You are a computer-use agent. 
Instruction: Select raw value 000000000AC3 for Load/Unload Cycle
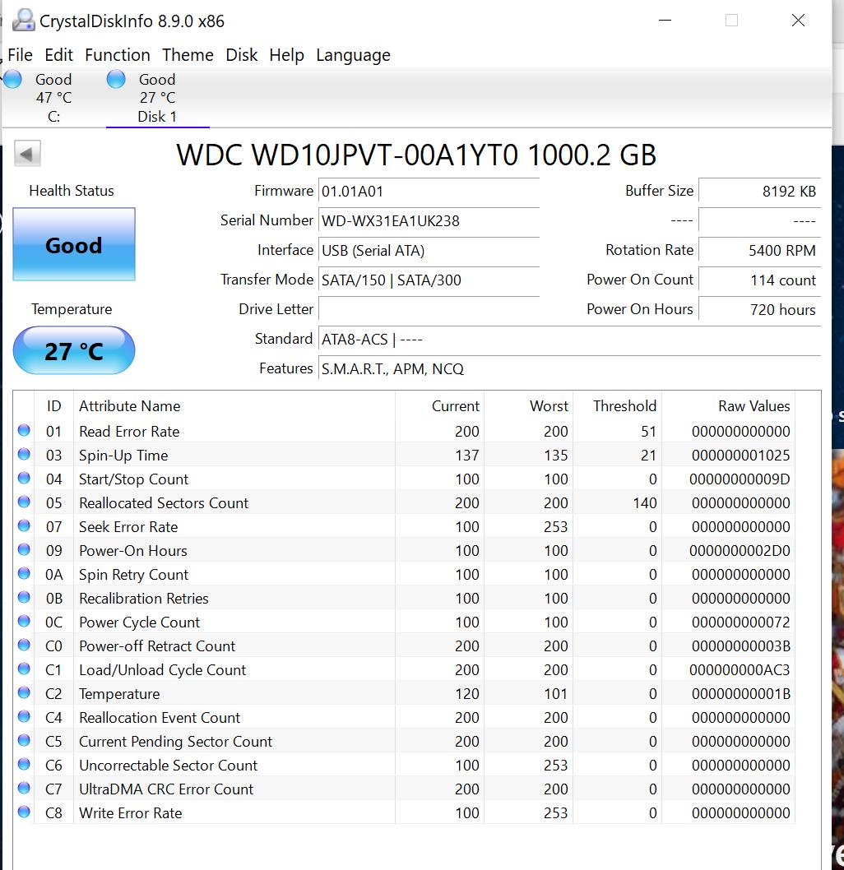click(740, 669)
